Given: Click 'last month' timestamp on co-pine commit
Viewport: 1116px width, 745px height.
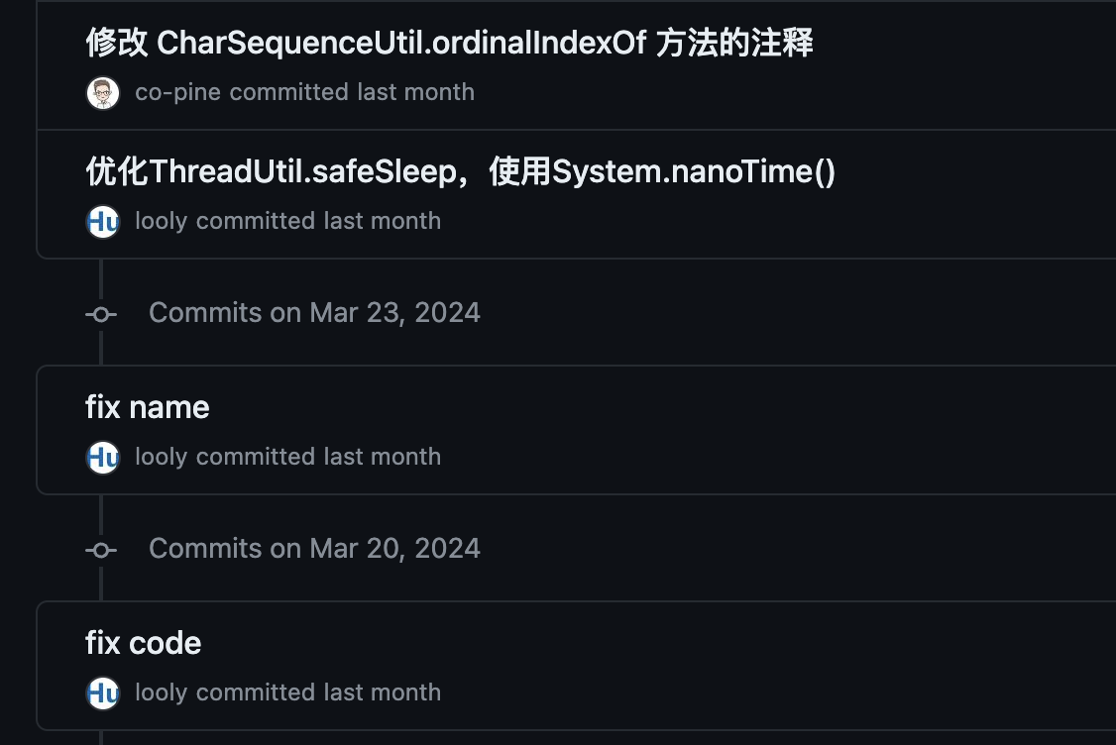Looking at the screenshot, I should (x=415, y=92).
